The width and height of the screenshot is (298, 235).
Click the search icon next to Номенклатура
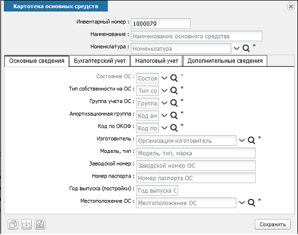point(246,49)
